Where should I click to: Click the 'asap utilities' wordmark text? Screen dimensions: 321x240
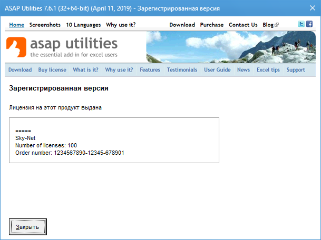click(74, 44)
